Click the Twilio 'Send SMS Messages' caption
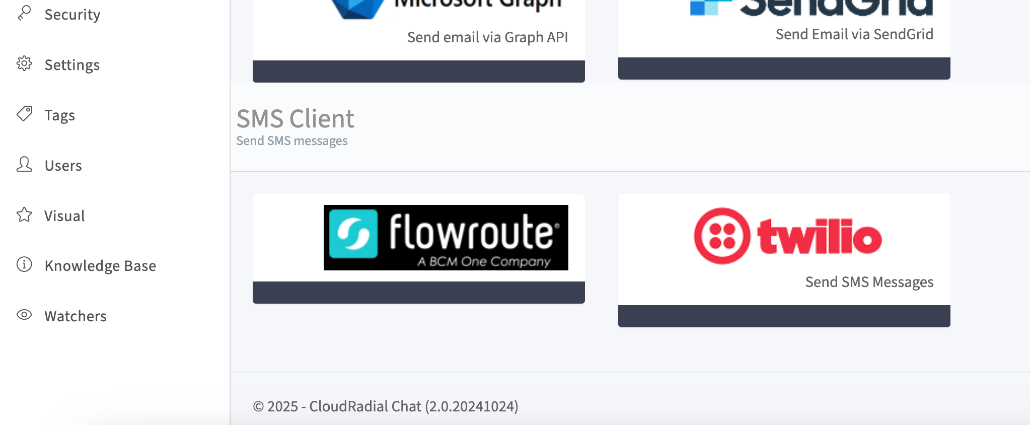The image size is (1030, 425). tap(869, 282)
